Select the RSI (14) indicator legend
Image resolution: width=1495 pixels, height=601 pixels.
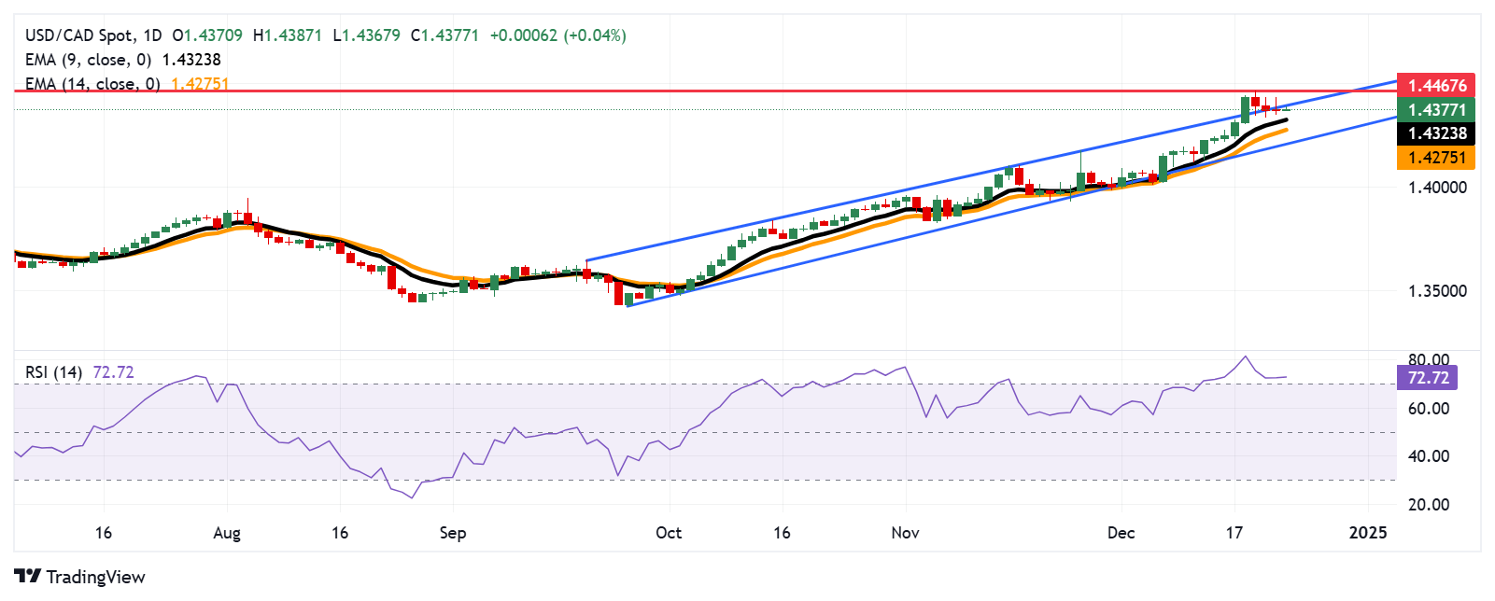[53, 372]
